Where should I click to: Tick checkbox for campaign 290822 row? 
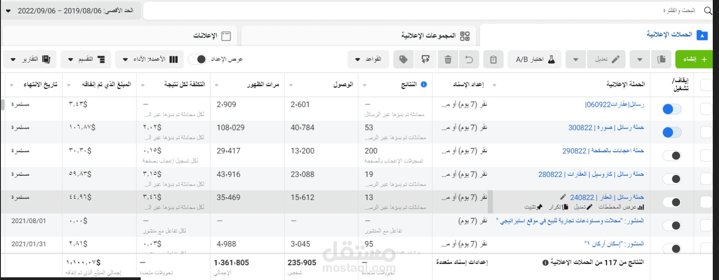(x=707, y=155)
